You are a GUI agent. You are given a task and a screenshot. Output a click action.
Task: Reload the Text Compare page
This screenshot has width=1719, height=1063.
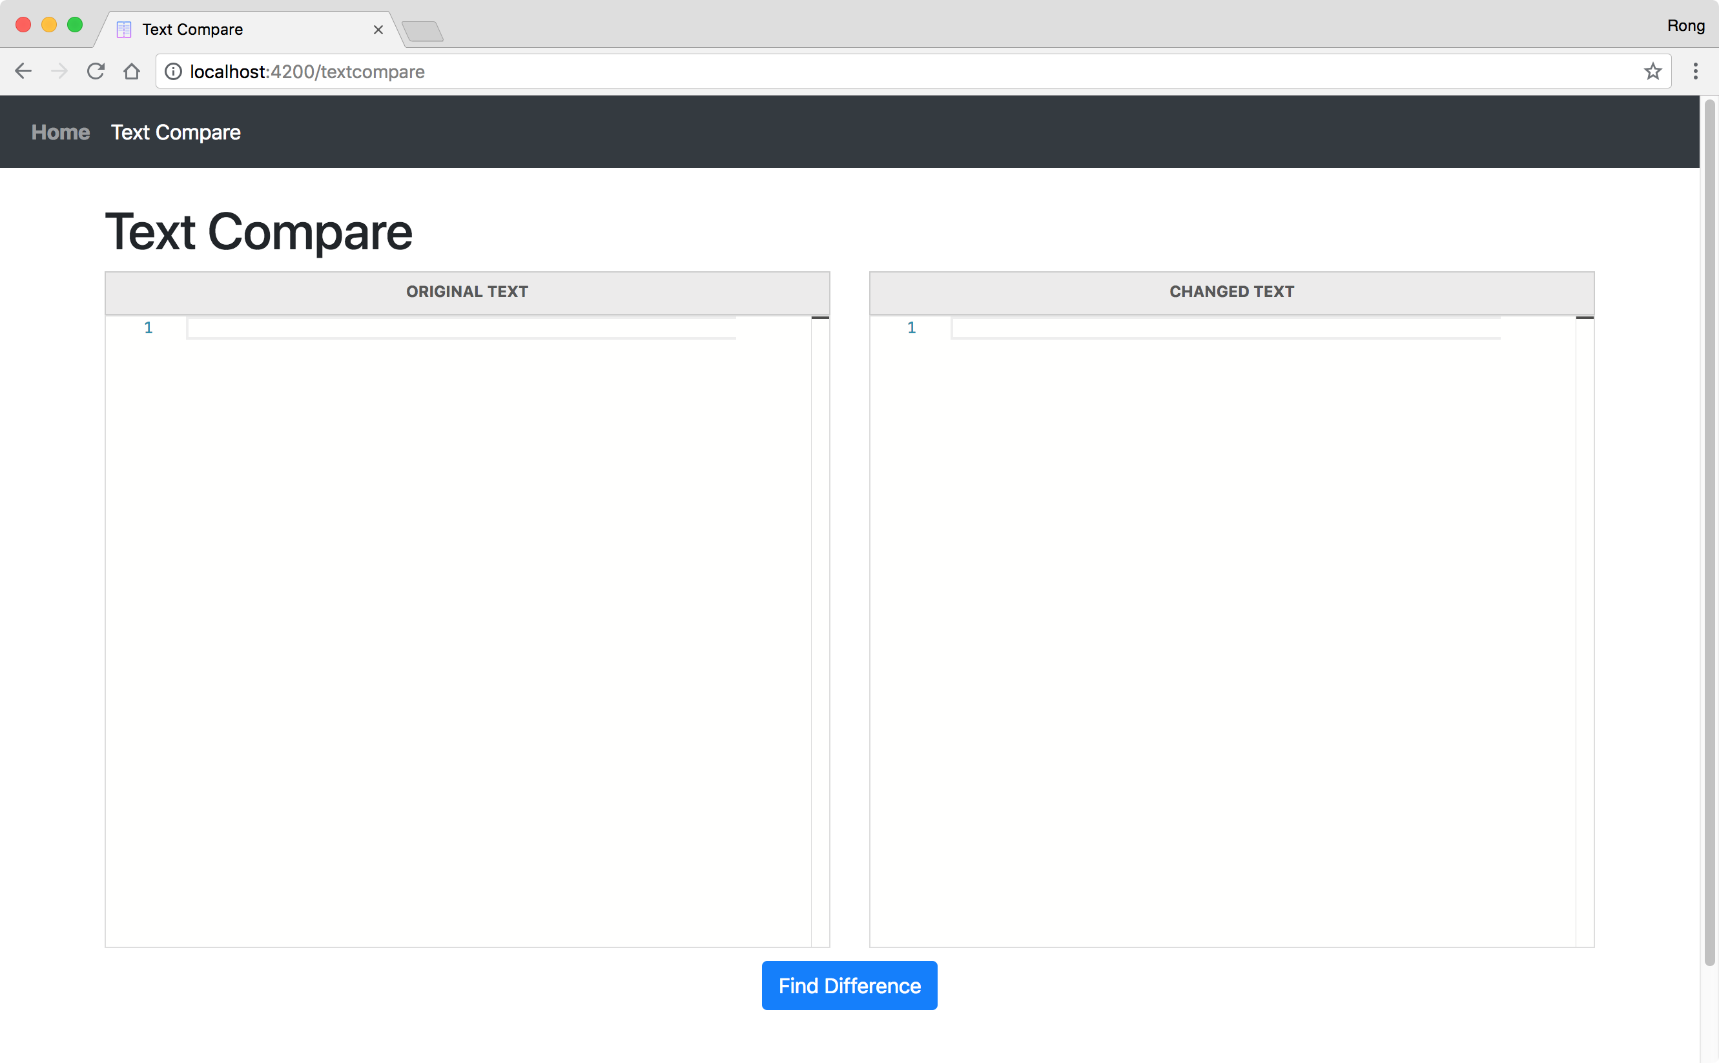pos(96,70)
